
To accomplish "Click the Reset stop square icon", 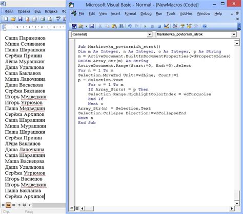I will (x=159, y=26).
